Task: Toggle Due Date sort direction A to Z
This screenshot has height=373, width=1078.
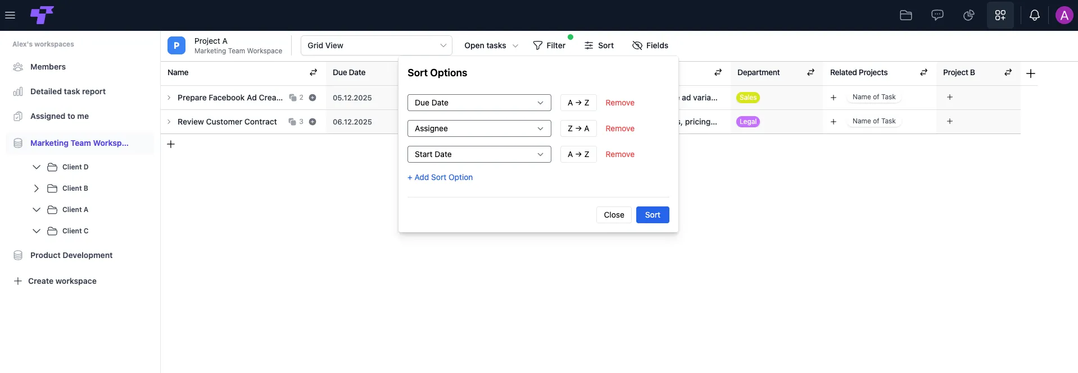Action: (x=578, y=103)
